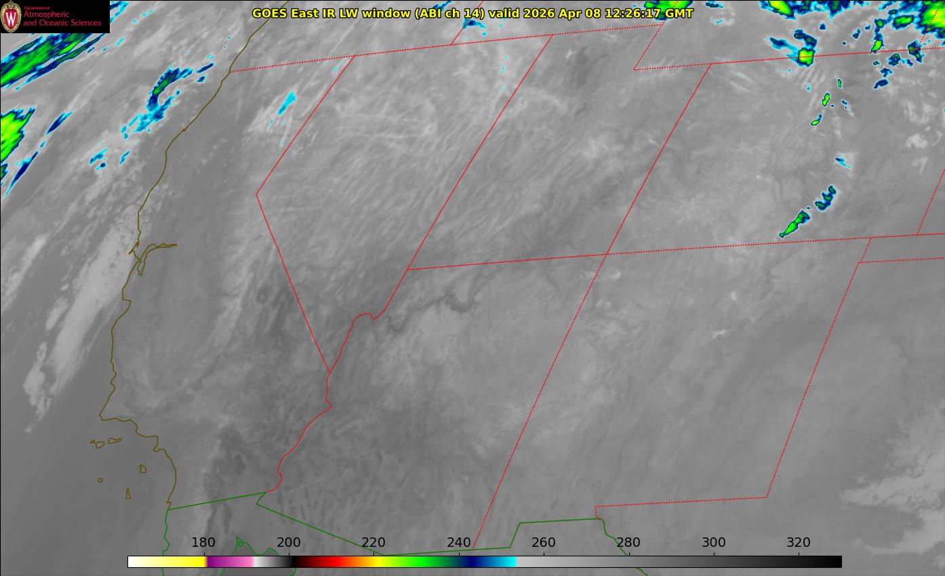Click the 260 colorbar label
Screen dimensions: 945x576
544,542
